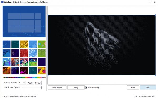158x98 pixels.
Task: Open the apps.codigobit.info link
Action: coord(144,96)
